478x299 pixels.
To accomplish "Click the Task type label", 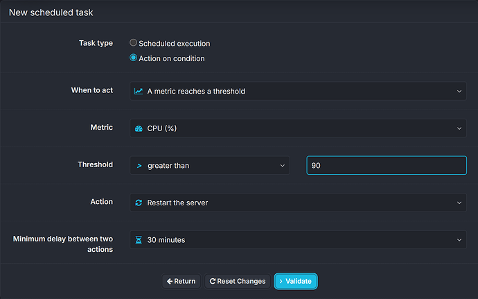I will pyautogui.click(x=96, y=43).
